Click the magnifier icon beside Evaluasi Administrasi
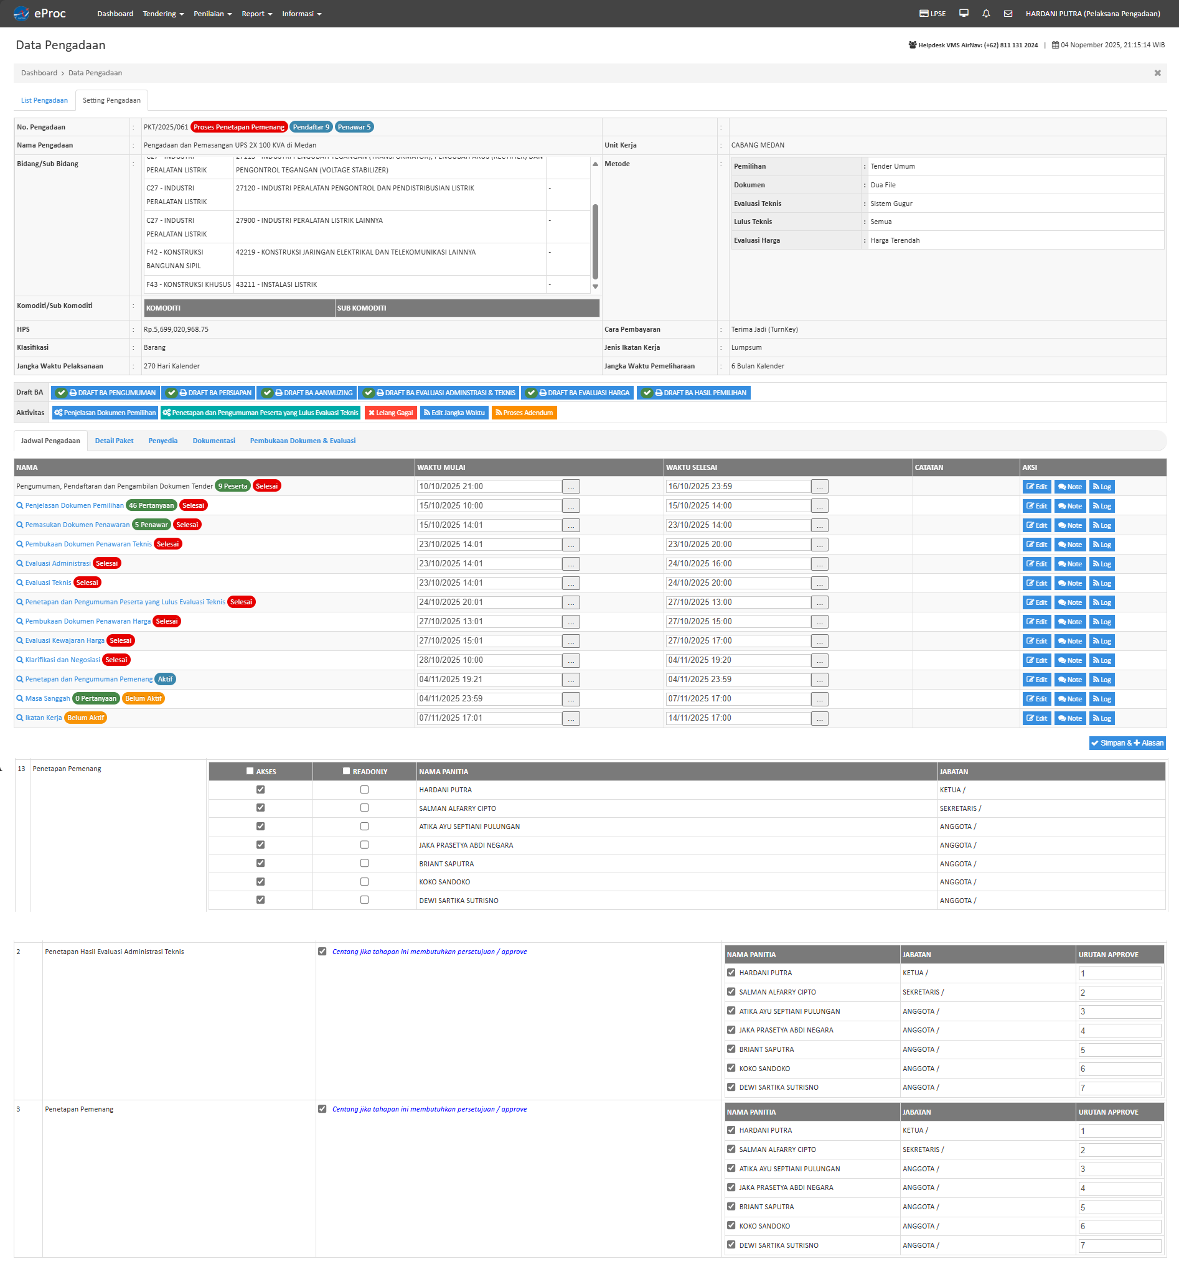This screenshot has width=1179, height=1264. coord(20,564)
